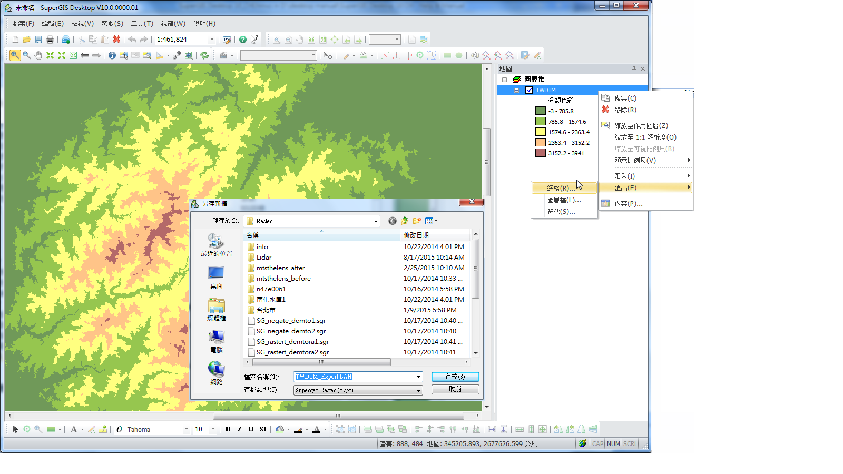
Task: Select the mtsthelens_after folder
Action: pos(280,268)
